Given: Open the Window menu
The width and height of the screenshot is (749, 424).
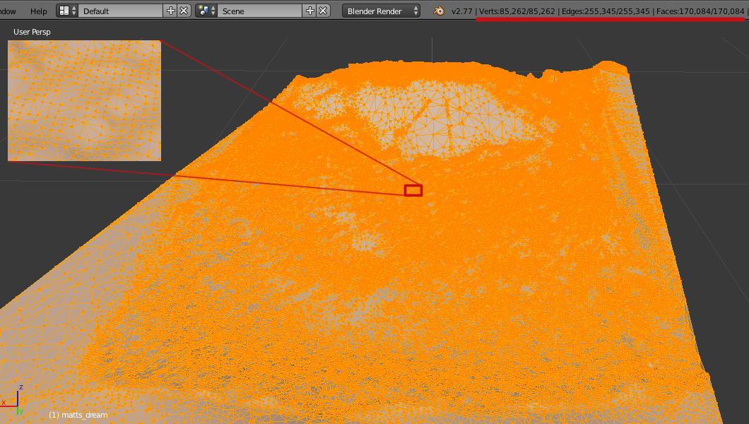Looking at the screenshot, I should click(x=8, y=11).
